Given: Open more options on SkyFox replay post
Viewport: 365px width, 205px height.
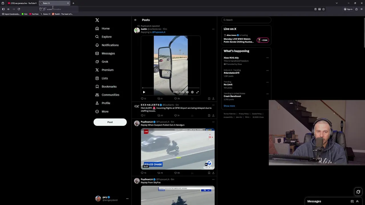Looking at the screenshot, I should point(213,179).
